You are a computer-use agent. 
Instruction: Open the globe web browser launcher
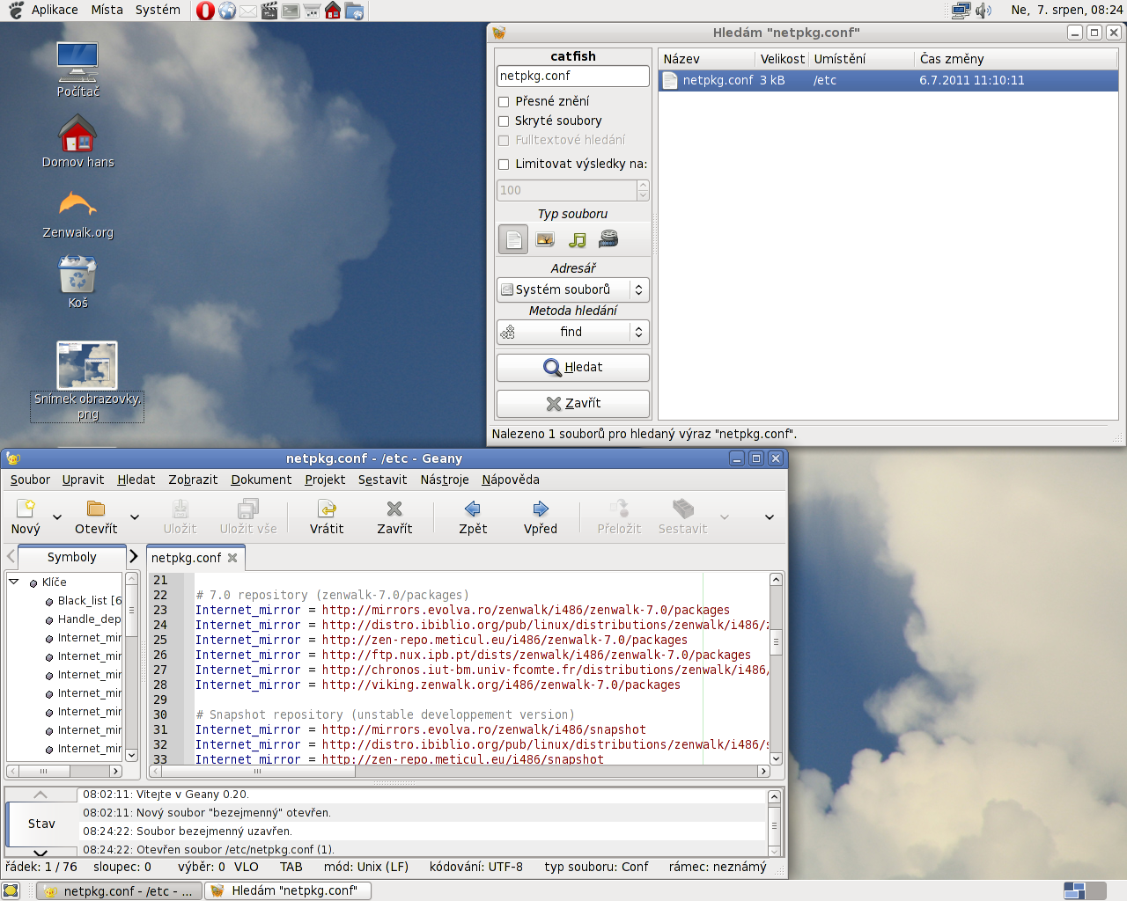tap(227, 11)
